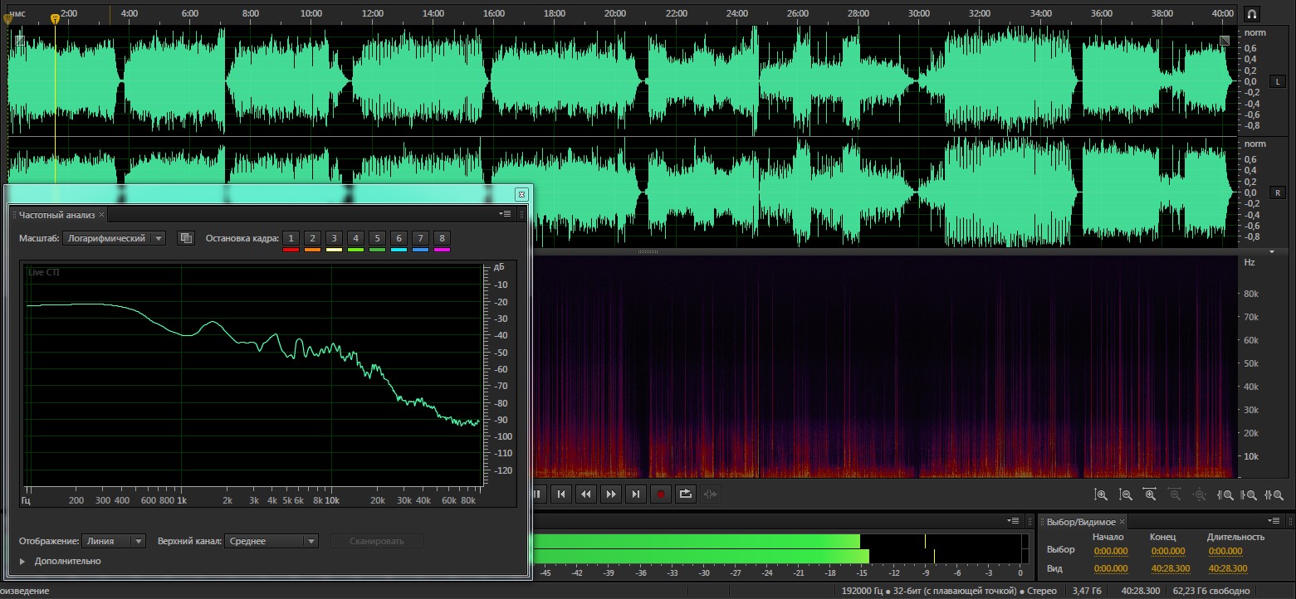Viewport: 1296px width, 599px height.
Task: Toggle the left channel L button
Action: [x=1277, y=81]
